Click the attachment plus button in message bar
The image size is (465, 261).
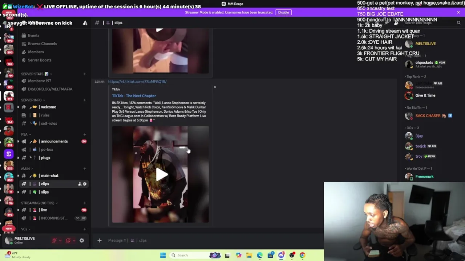(99, 240)
